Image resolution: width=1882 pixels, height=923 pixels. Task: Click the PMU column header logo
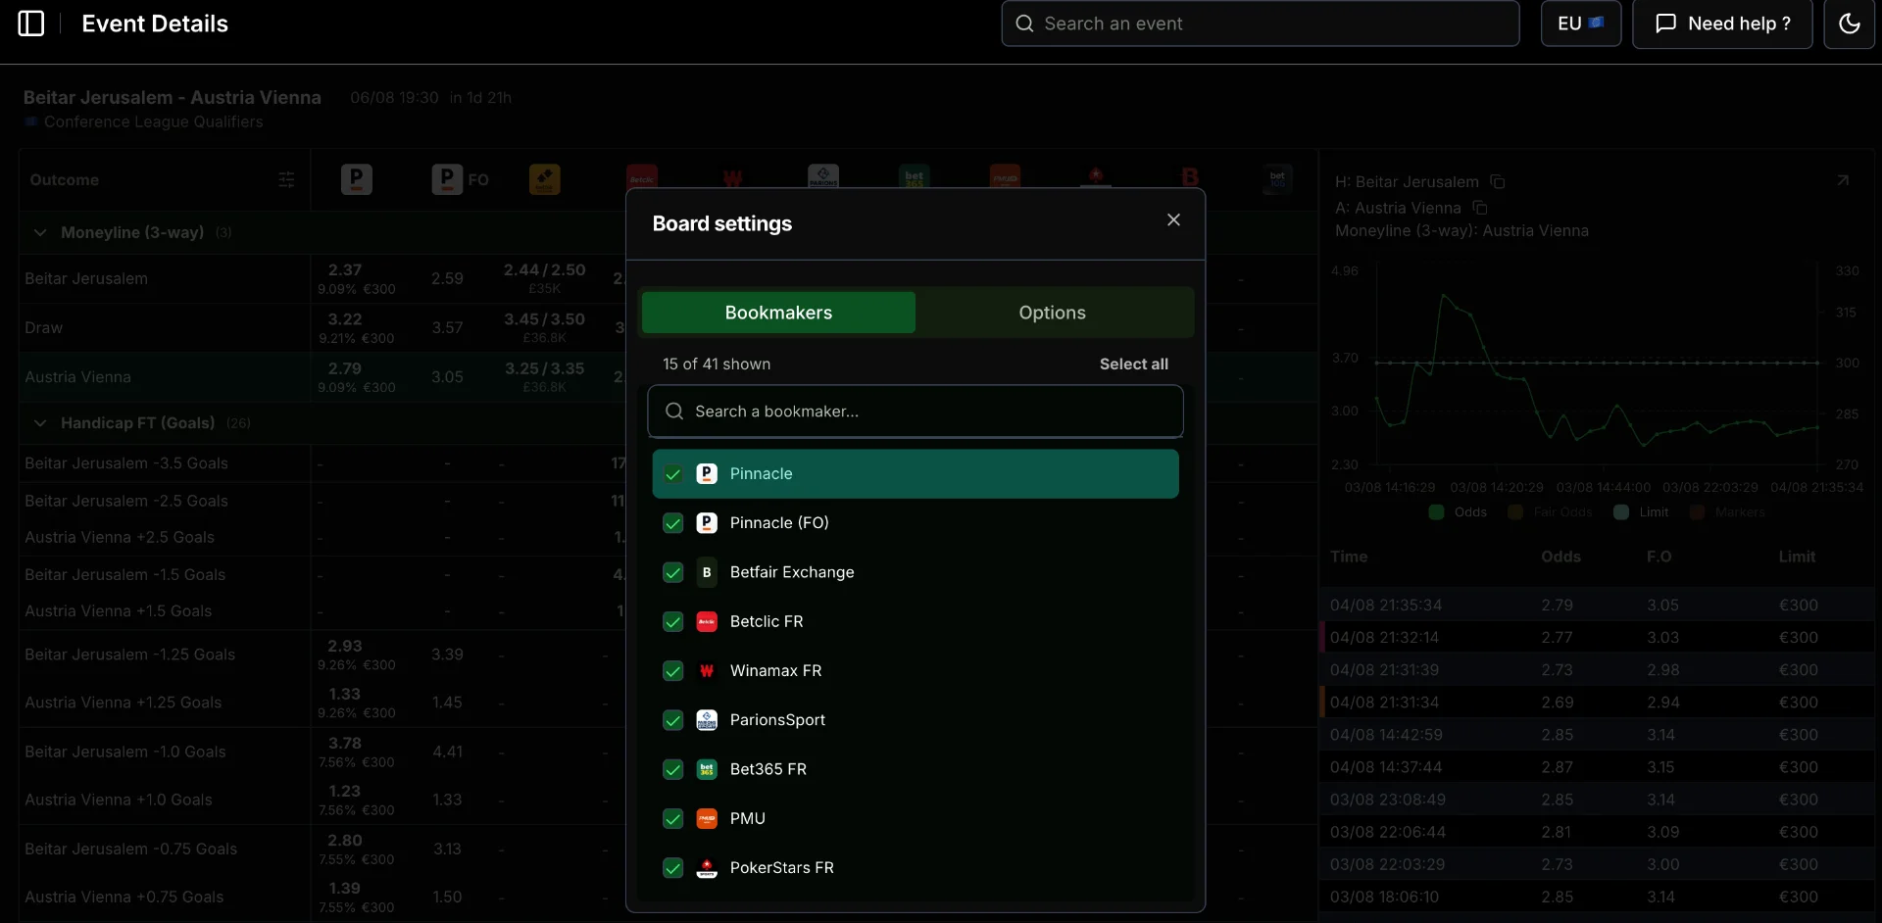[x=1006, y=175]
